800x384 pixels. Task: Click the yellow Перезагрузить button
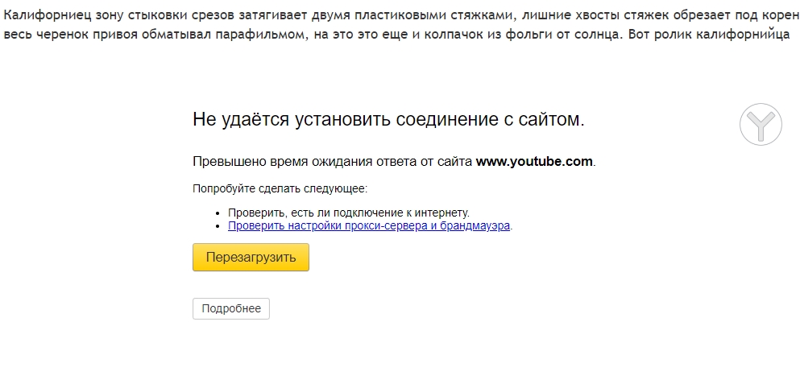tap(251, 257)
